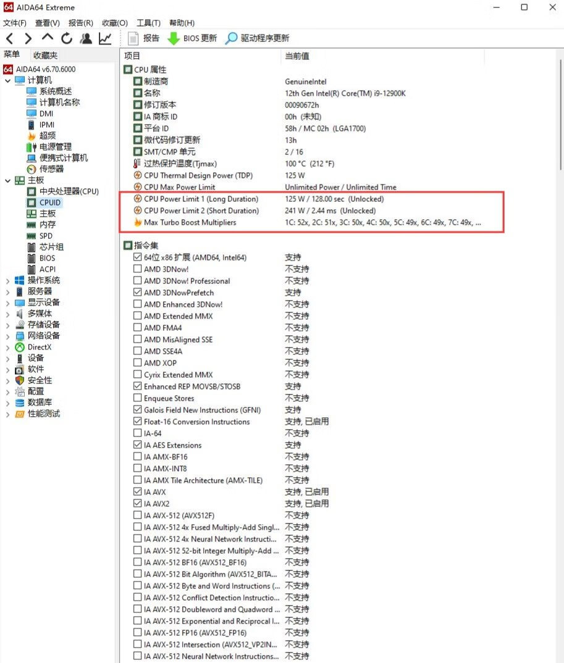Toggle the IA-64 checkbox
This screenshot has width=564, height=663.
click(x=137, y=433)
